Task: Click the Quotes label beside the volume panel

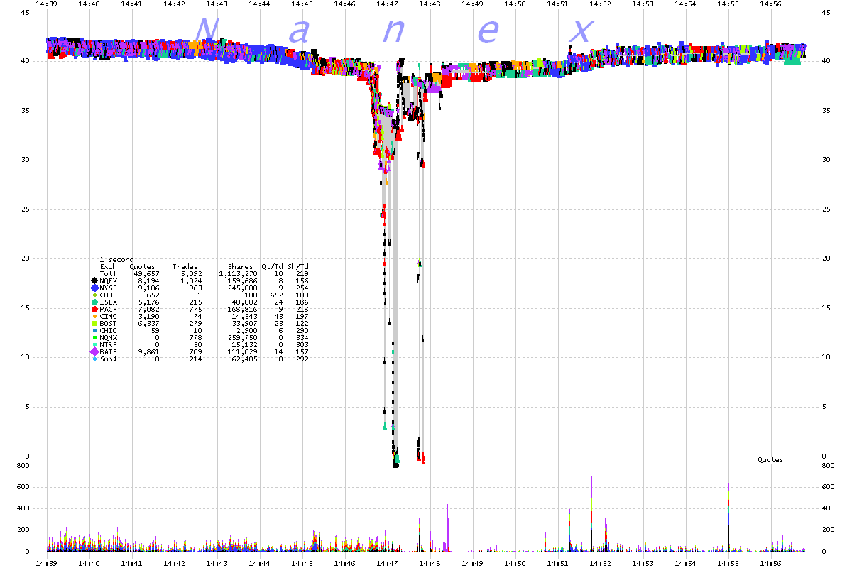Action: (x=770, y=460)
